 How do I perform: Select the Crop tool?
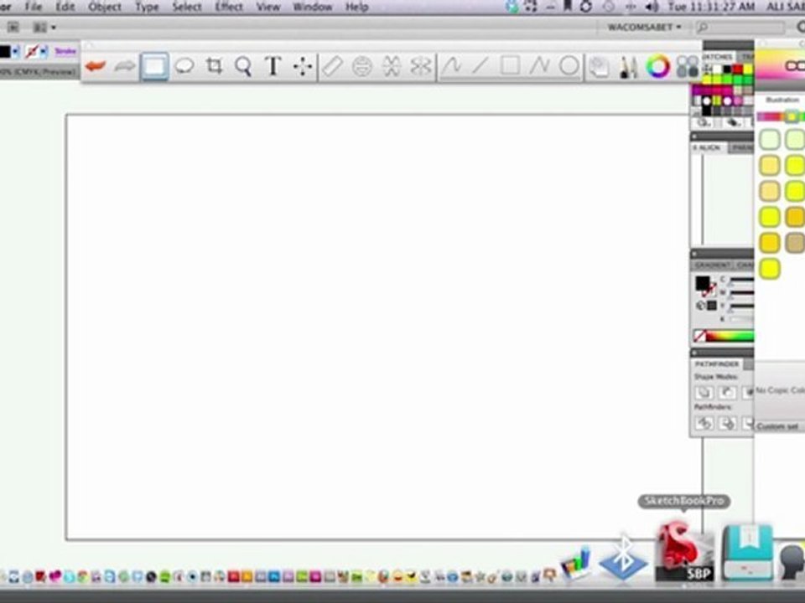214,66
